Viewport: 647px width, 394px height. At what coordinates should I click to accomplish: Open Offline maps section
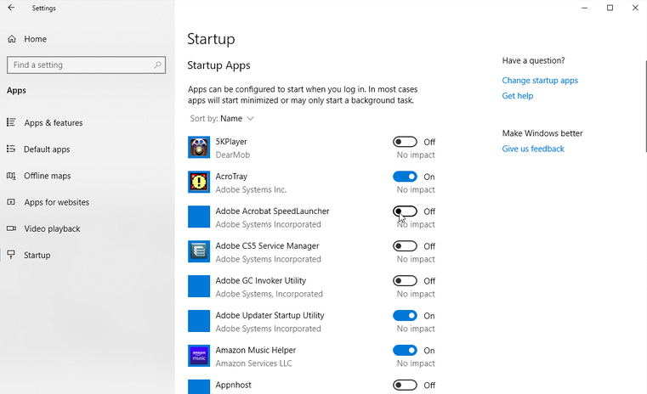tap(47, 176)
